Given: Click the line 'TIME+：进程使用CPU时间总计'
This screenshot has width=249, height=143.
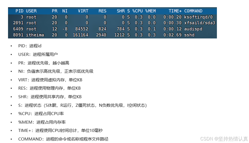Looking at the screenshot, I should click(x=60, y=131).
